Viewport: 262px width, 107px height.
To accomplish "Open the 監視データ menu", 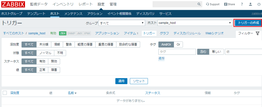I will click(x=39, y=4).
